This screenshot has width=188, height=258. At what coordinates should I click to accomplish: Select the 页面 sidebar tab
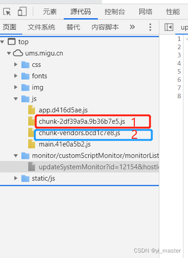click(x=10, y=27)
